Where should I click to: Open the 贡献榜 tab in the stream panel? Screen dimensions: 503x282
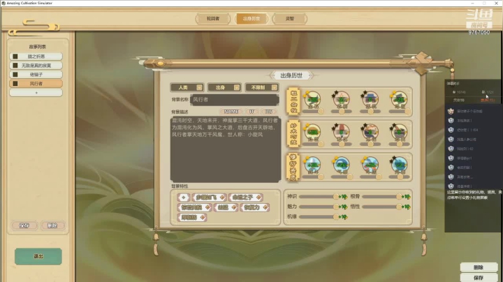(x=459, y=101)
